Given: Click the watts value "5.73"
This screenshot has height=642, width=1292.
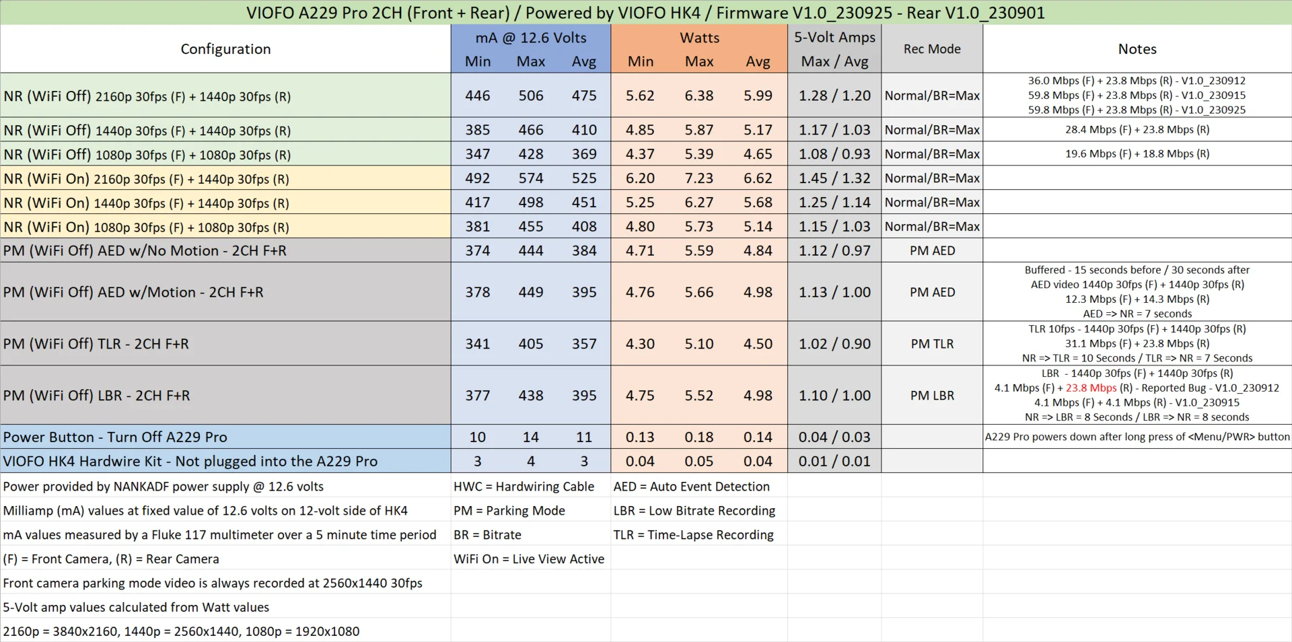Looking at the screenshot, I should point(699,227).
